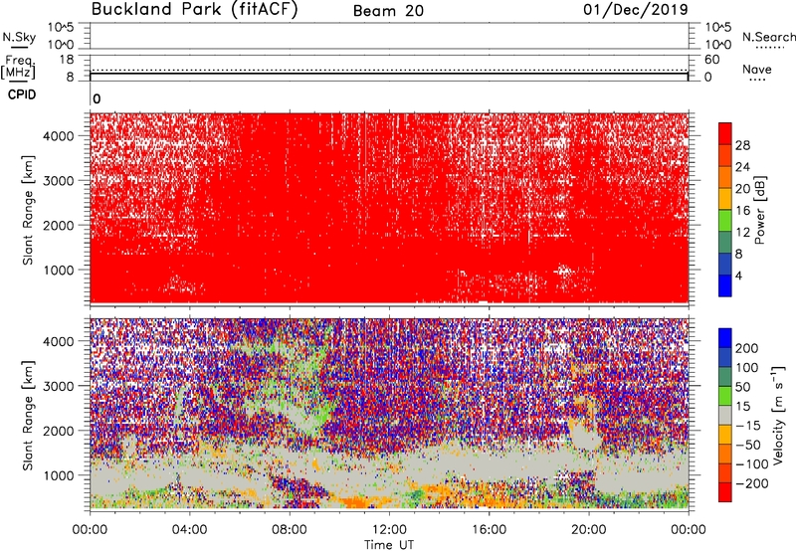Screen dimensions: 796x551
Task: Click the light green segment of velocity colorbar
Action: tap(725, 396)
